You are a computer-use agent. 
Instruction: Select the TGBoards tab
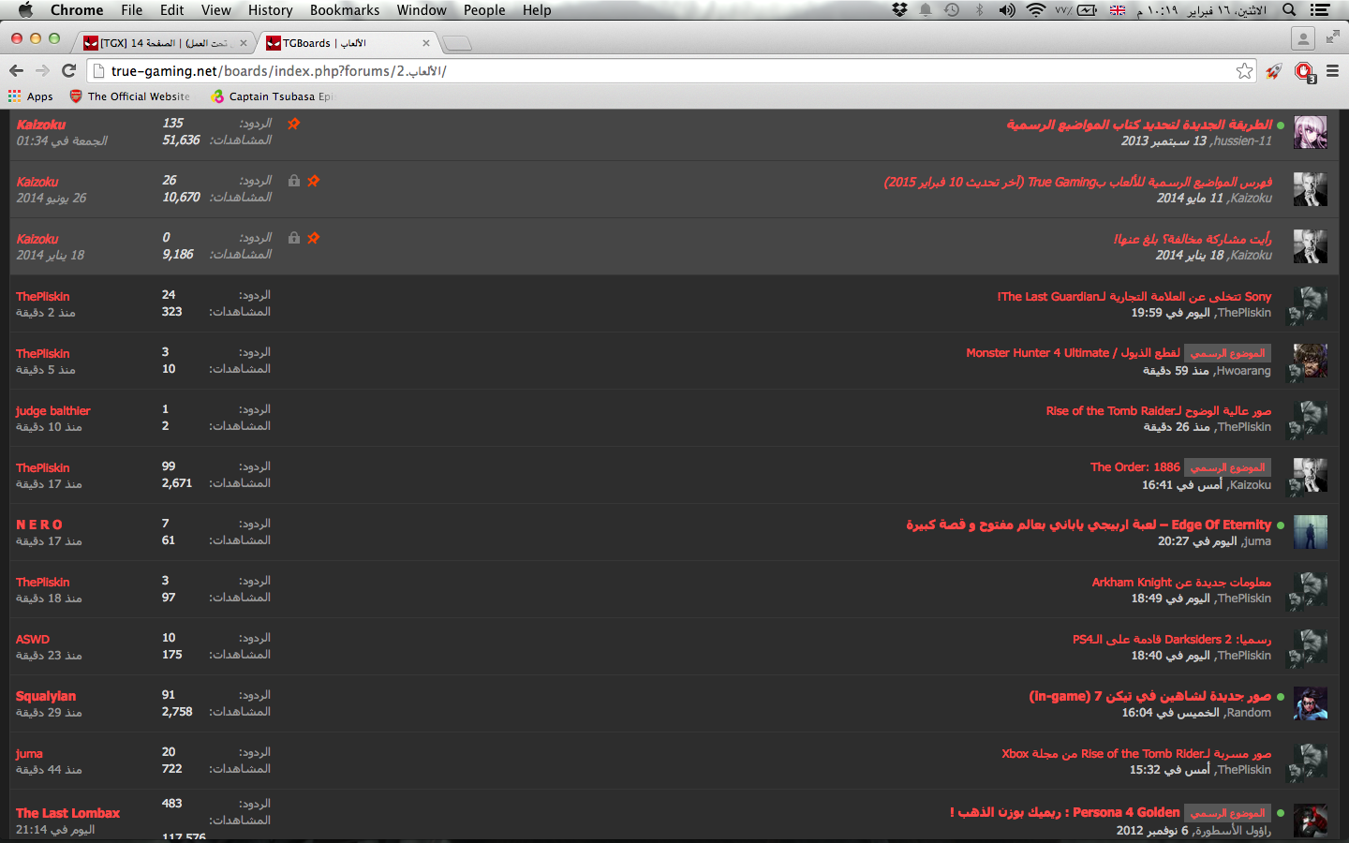click(x=347, y=43)
